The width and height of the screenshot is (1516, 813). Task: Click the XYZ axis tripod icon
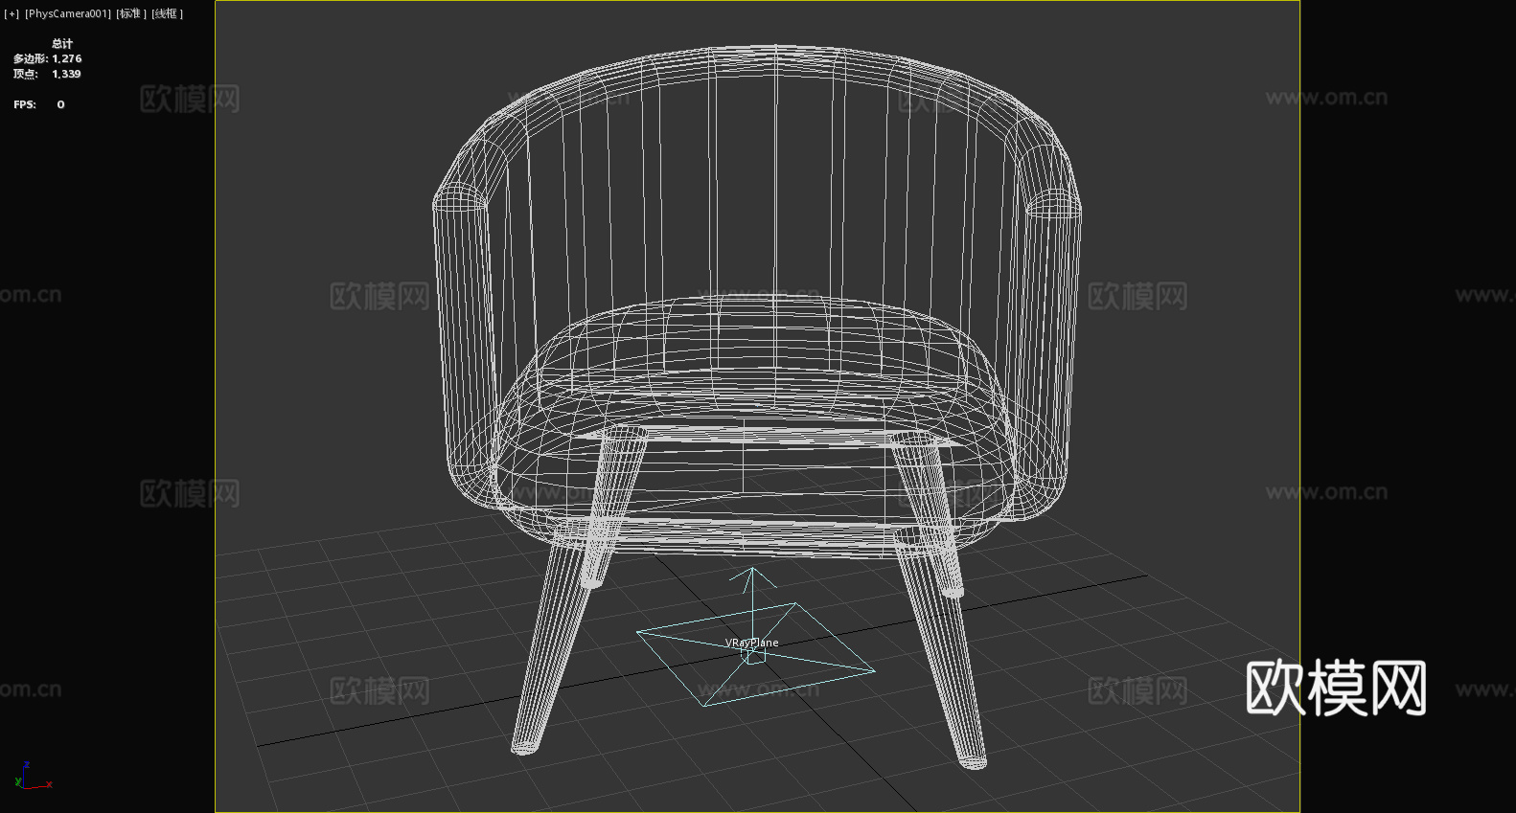pos(33,776)
